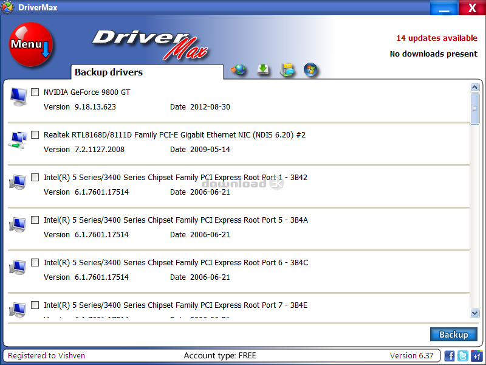486x365 pixels.
Task: Open the Twitter icon in status bar
Action: tap(463, 355)
